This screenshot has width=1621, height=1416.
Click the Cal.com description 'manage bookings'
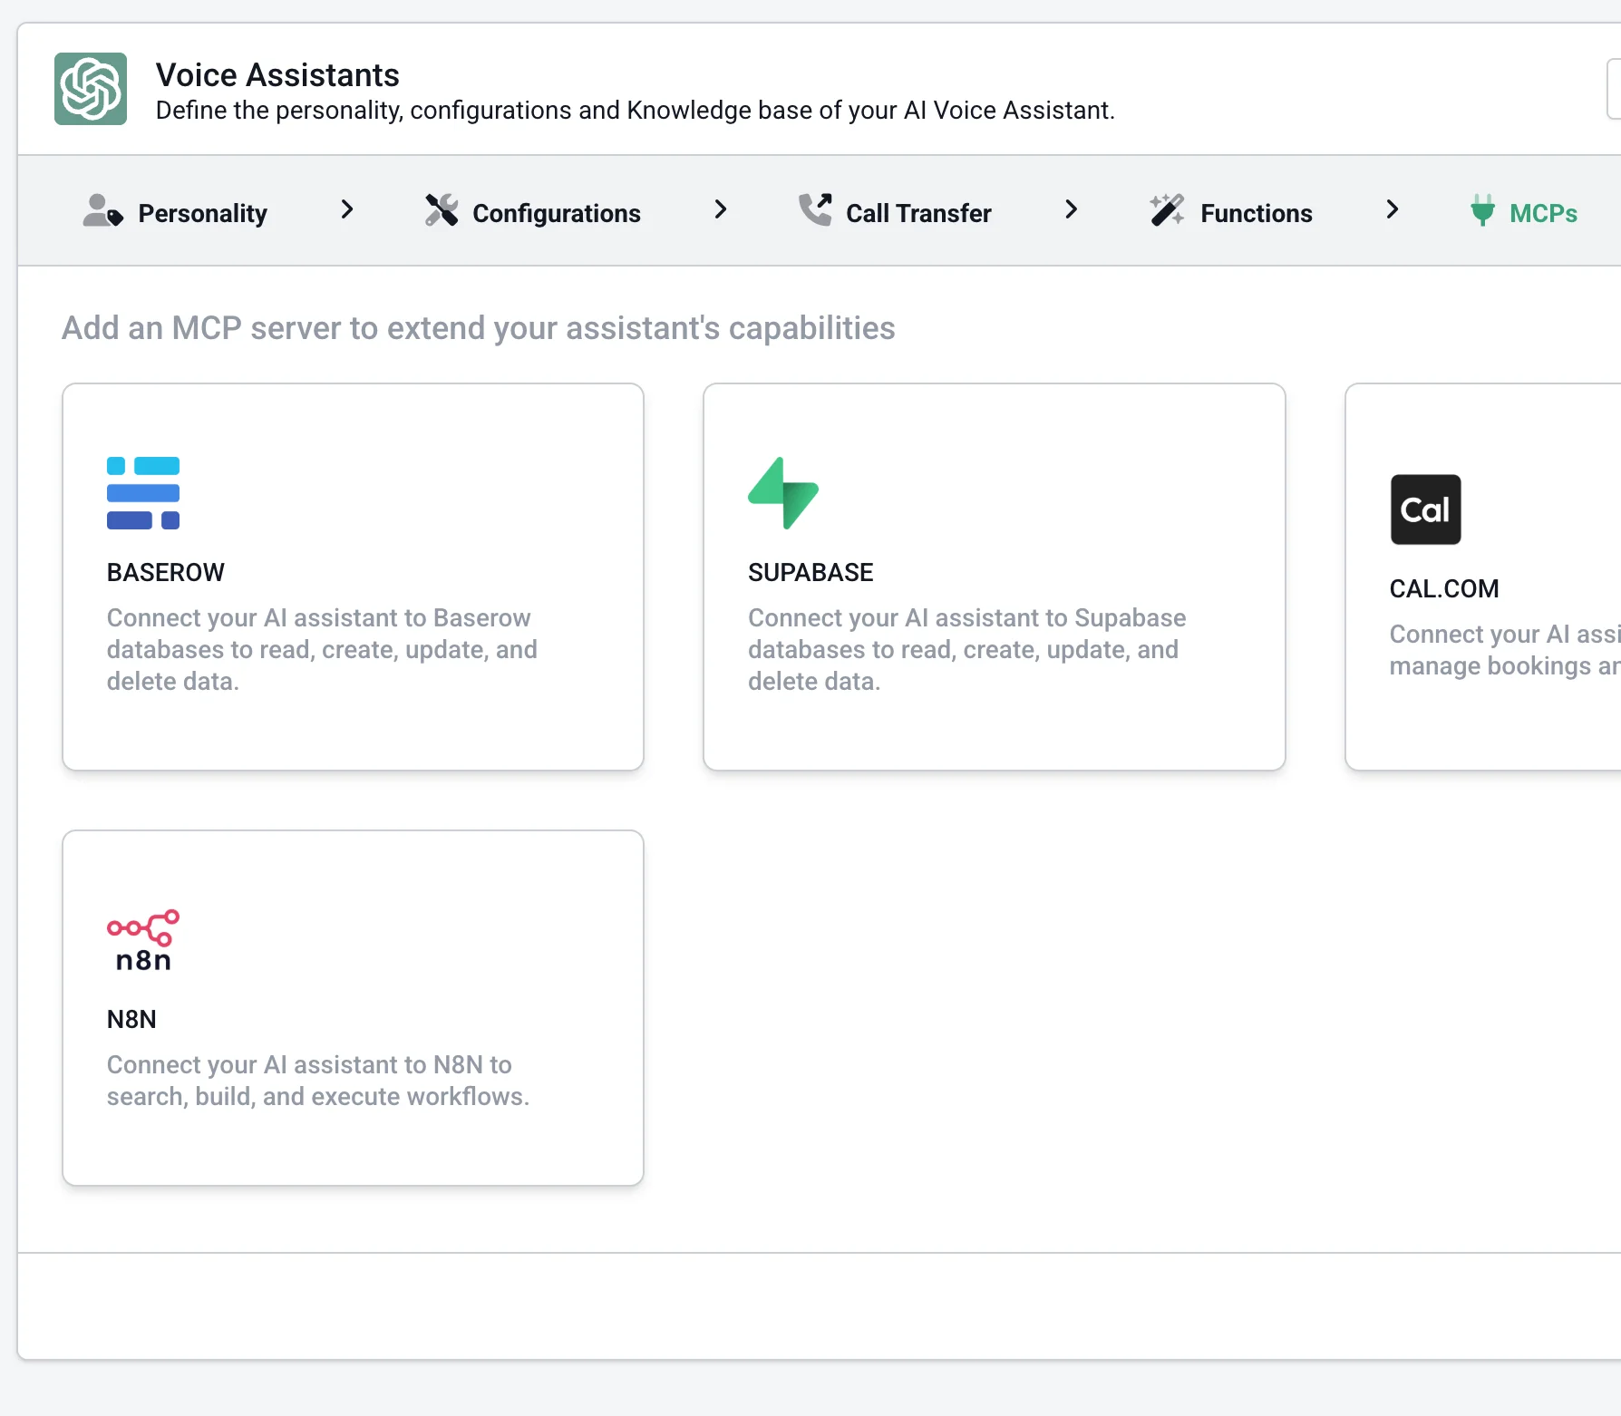(1490, 665)
